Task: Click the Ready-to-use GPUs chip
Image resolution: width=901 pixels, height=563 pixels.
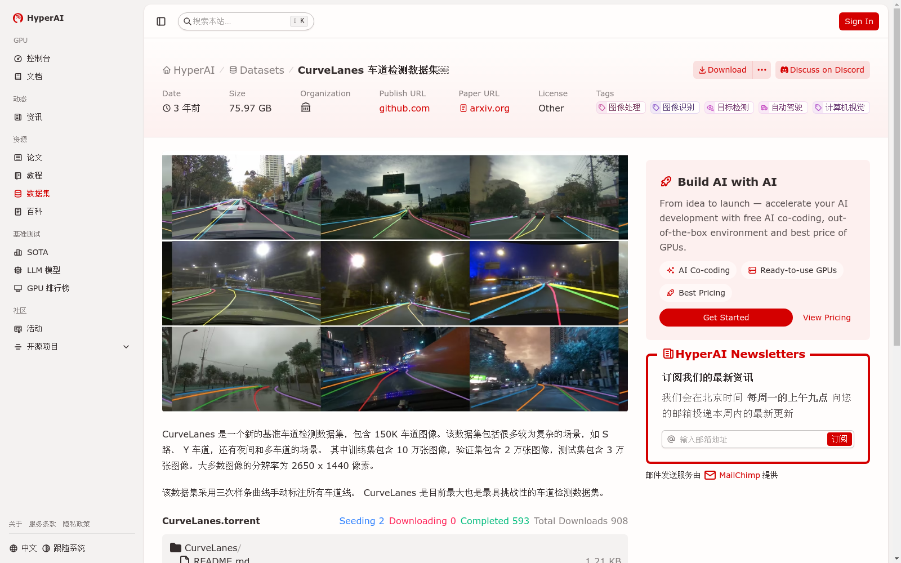Action: pyautogui.click(x=792, y=270)
